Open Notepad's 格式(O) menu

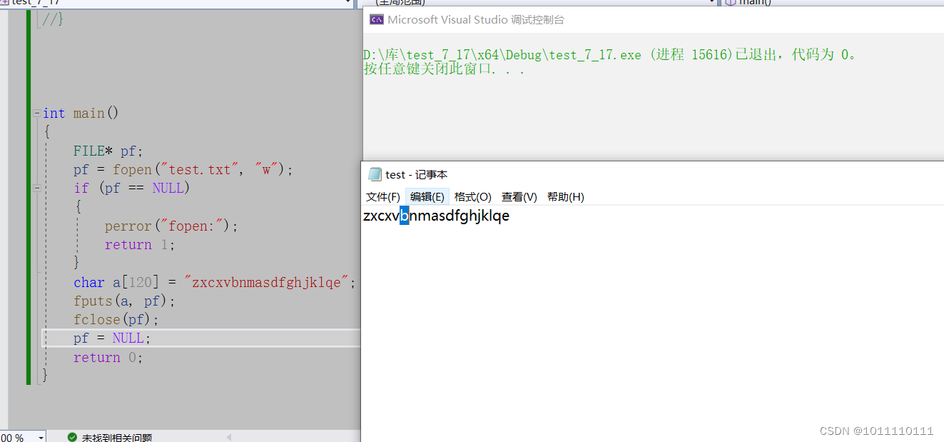coord(473,197)
